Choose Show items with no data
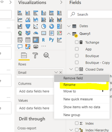 [x=82, y=107]
